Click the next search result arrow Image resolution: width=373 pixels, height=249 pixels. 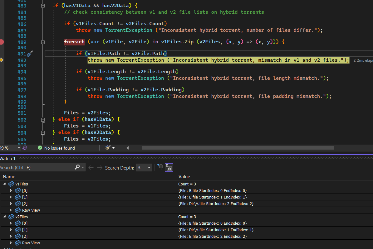[x=100, y=168]
